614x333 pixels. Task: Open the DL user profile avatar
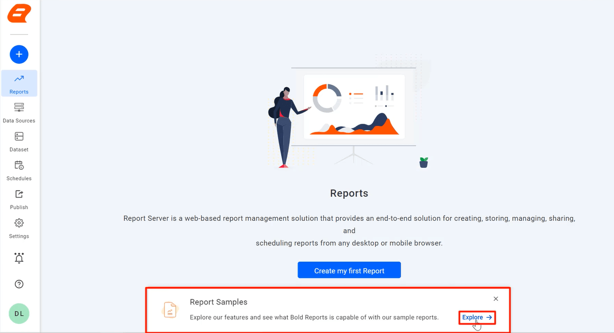tap(19, 314)
